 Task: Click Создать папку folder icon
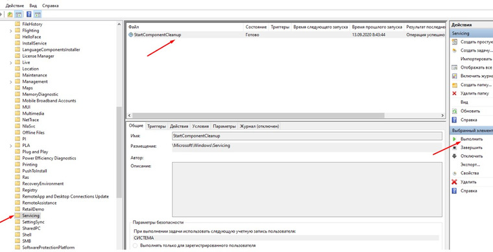[454, 85]
